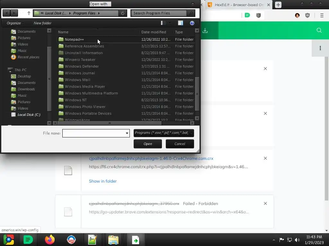Image resolution: width=329 pixels, height=246 pixels.
Task: Sort by Name column header
Action: [98, 32]
